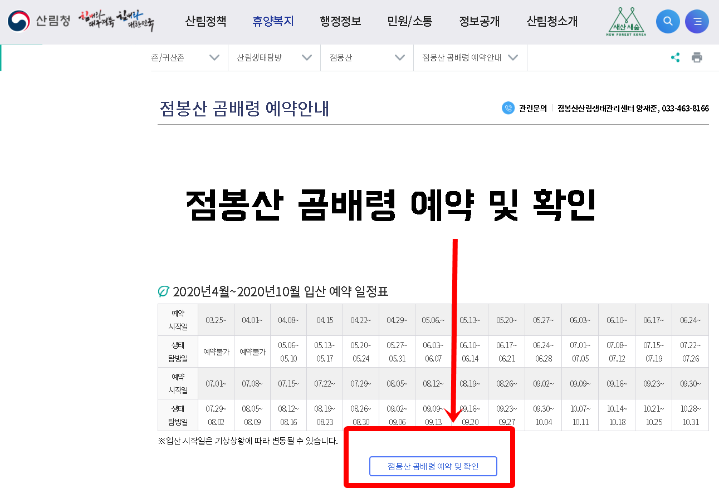The image size is (719, 493).
Task: Select the 10.07~ 10.11 visit date cell
Action: point(580,415)
